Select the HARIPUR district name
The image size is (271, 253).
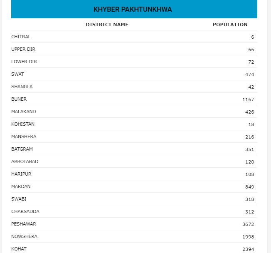click(x=21, y=174)
